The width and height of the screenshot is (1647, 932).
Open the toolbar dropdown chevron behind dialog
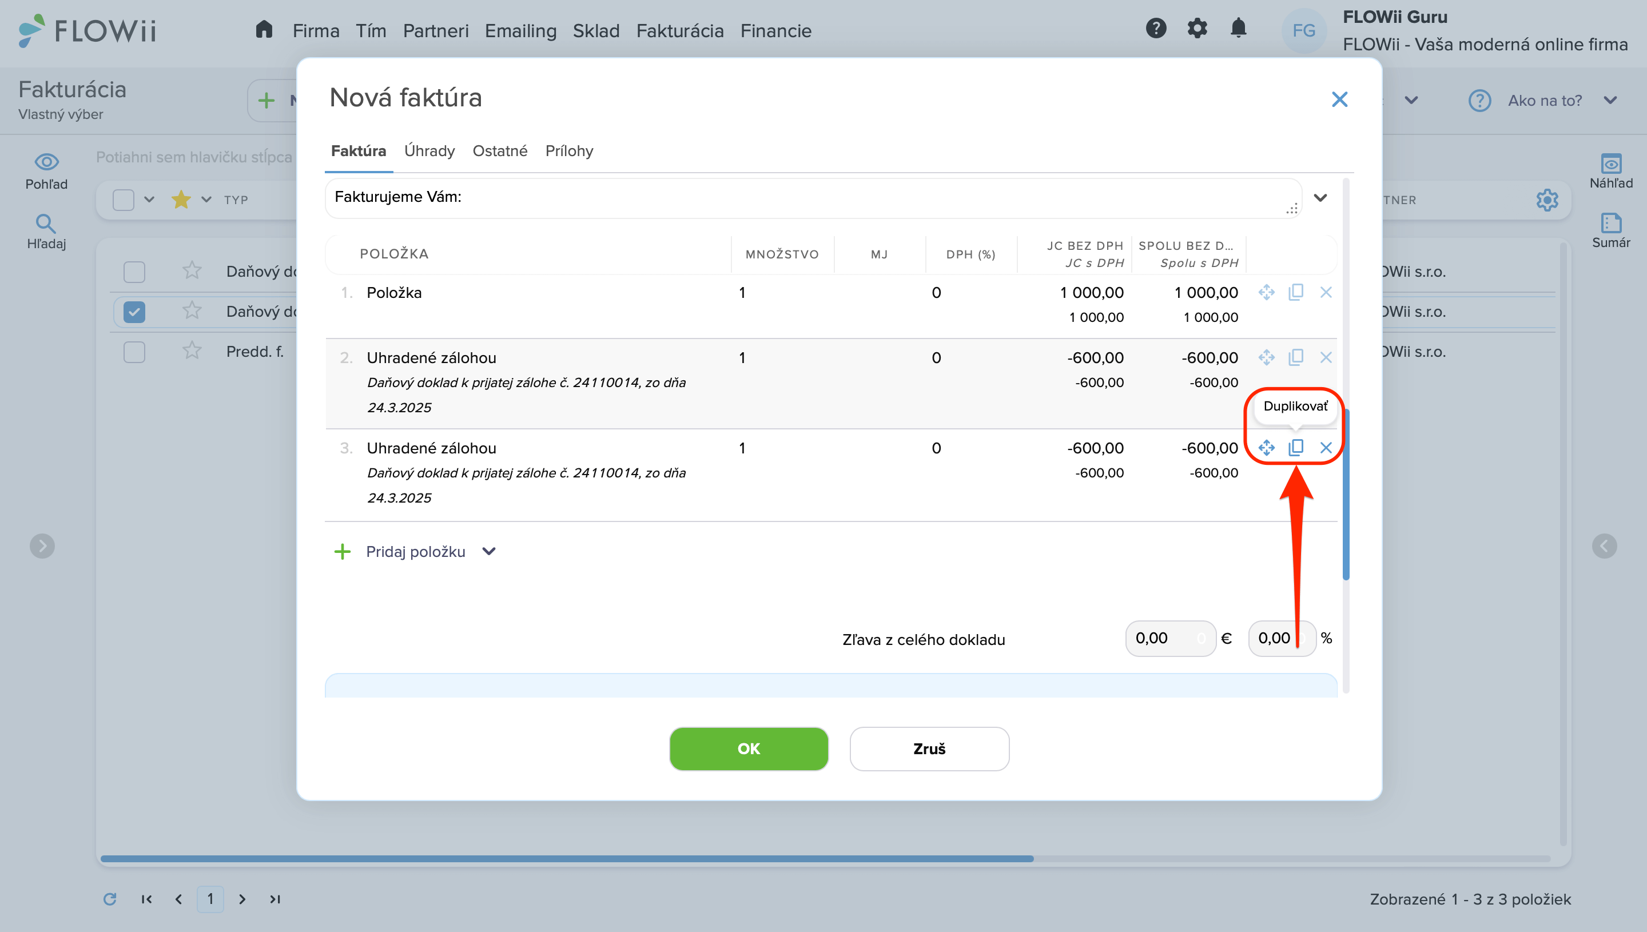pos(1411,100)
